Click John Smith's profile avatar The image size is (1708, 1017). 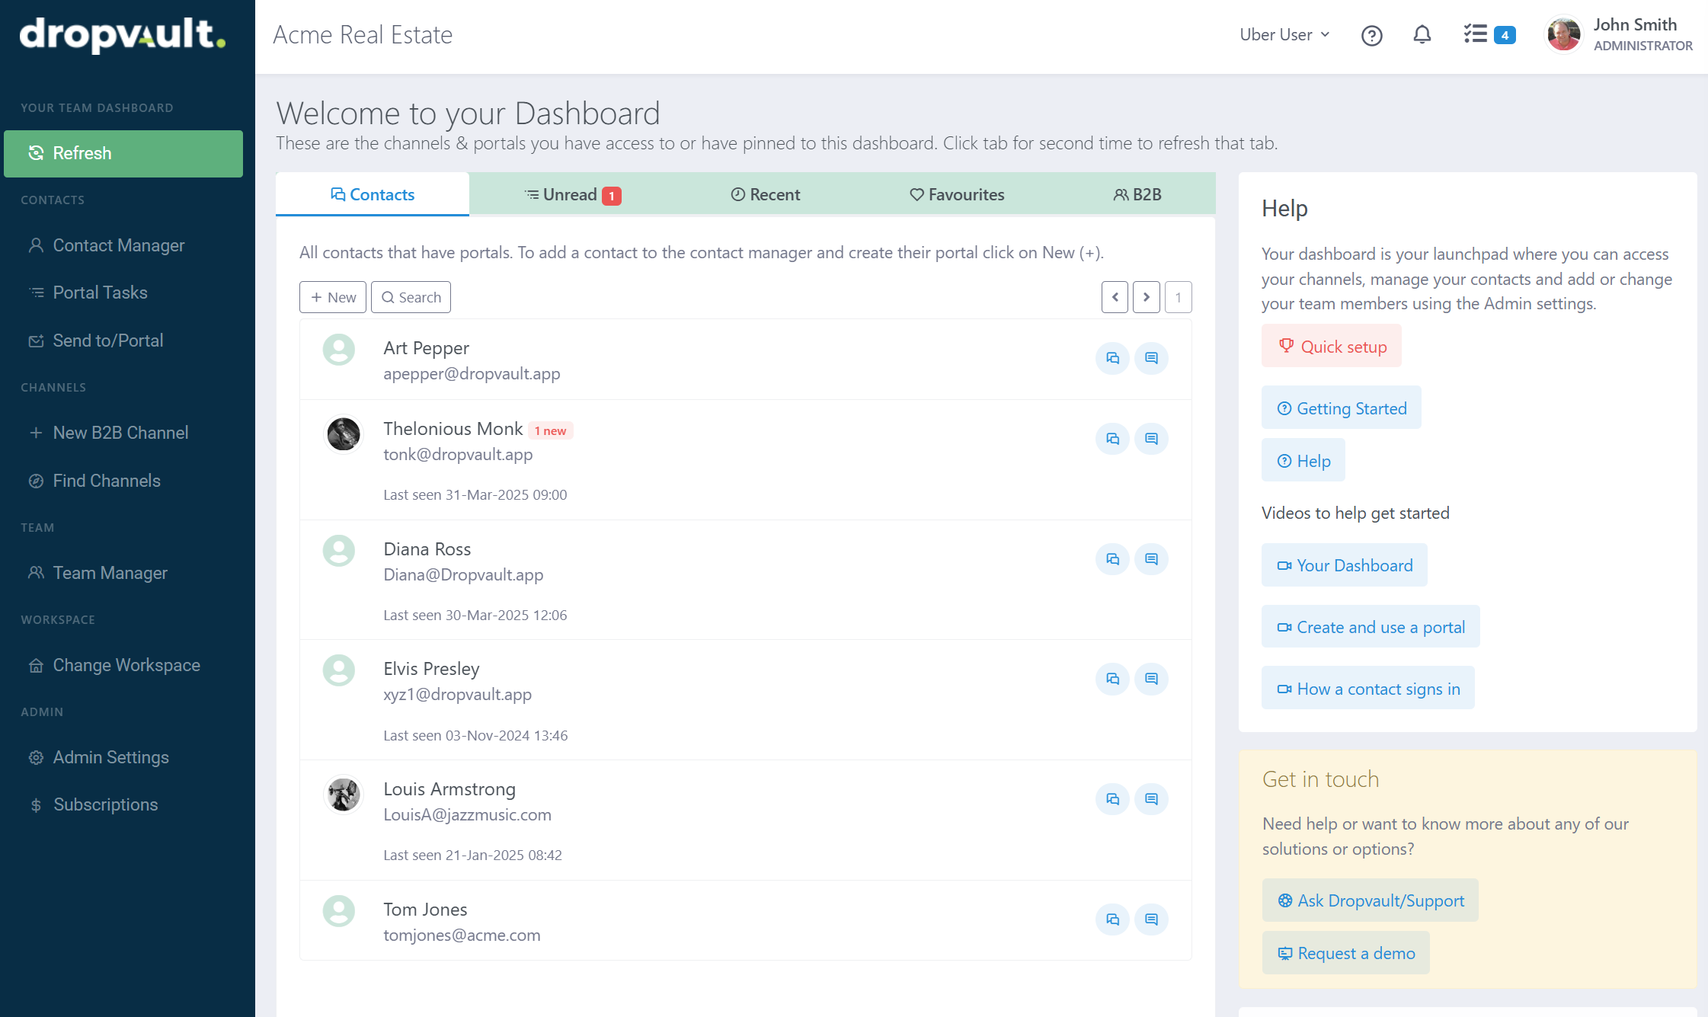point(1563,35)
